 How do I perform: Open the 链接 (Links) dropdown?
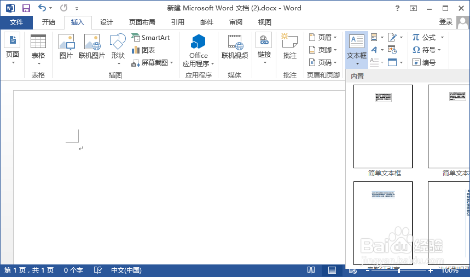264,49
